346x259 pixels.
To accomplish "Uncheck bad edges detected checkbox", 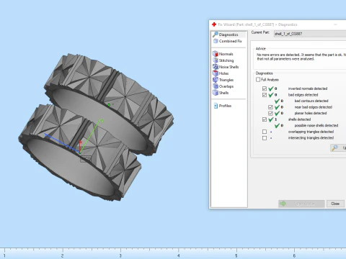I will pos(265,95).
